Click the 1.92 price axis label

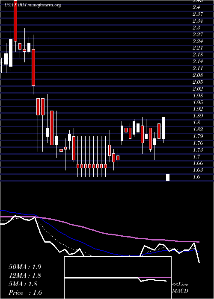[x=198, y=109]
